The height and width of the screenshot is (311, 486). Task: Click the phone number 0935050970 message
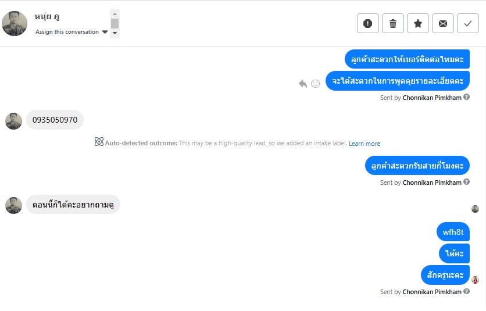tap(55, 120)
